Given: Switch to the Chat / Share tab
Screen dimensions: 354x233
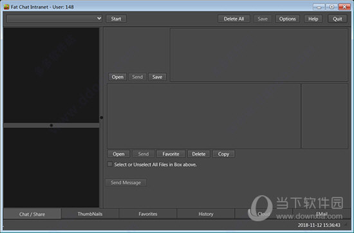Looking at the screenshot, I should (32, 214).
